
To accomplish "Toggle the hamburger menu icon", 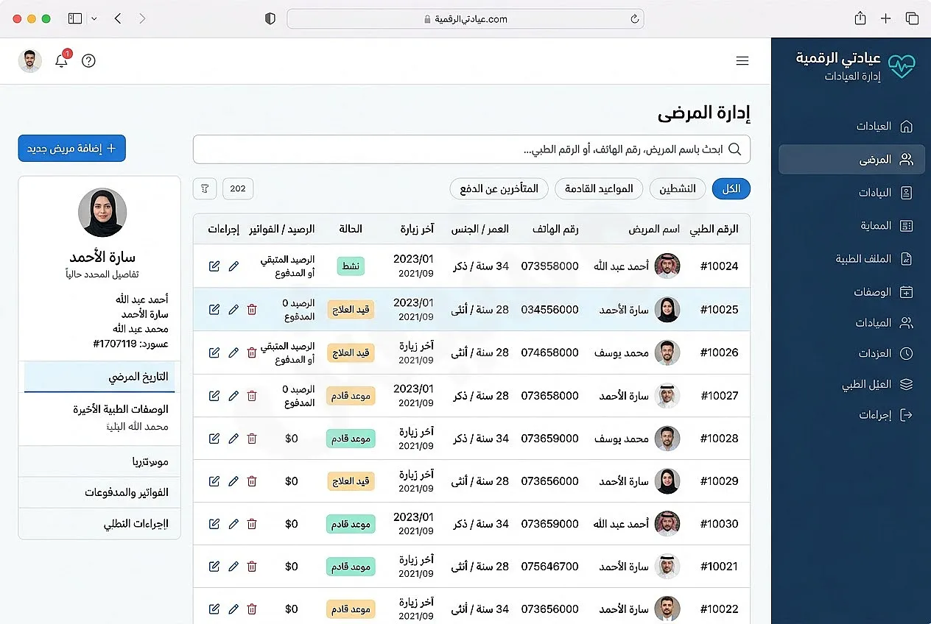I will click(x=742, y=61).
